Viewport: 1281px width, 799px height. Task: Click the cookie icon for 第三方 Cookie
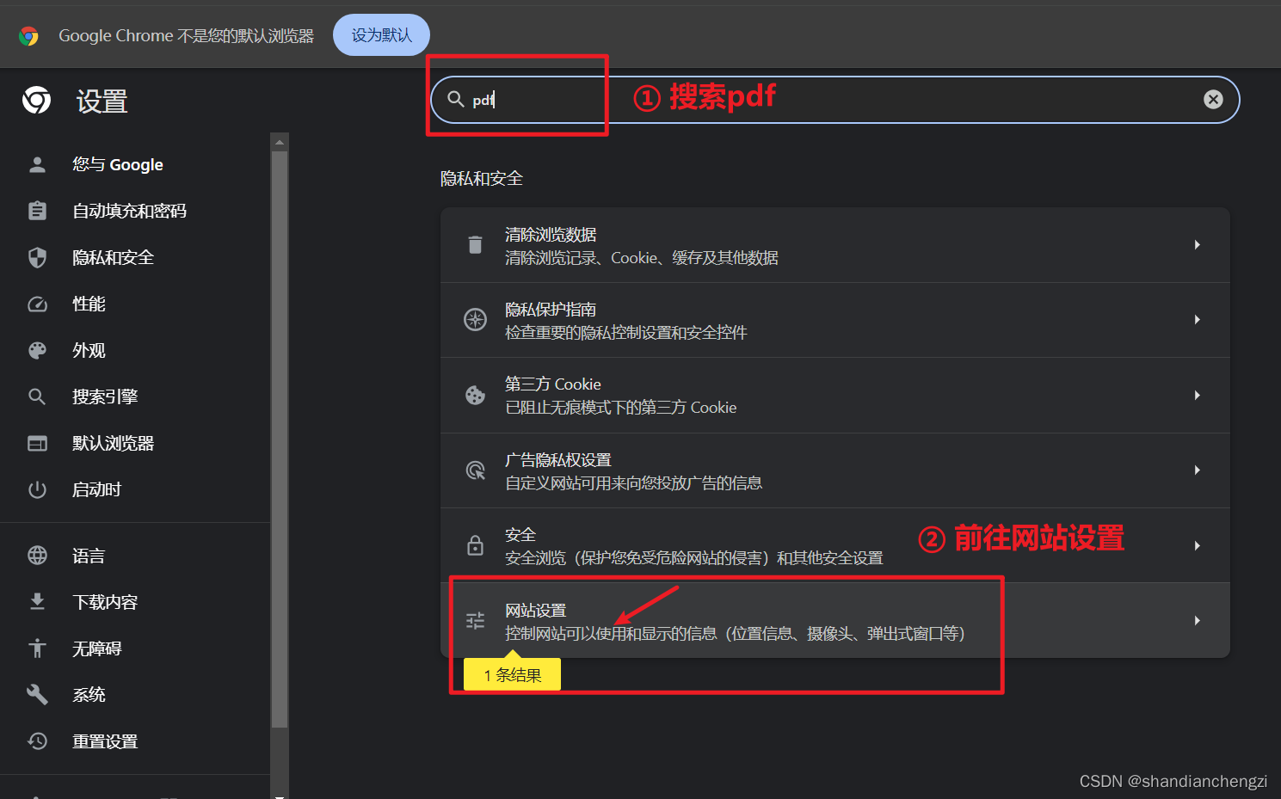pyautogui.click(x=475, y=395)
